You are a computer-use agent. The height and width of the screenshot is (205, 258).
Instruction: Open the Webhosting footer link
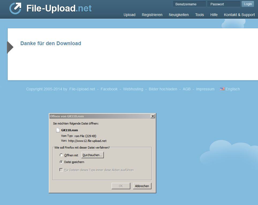133,89
